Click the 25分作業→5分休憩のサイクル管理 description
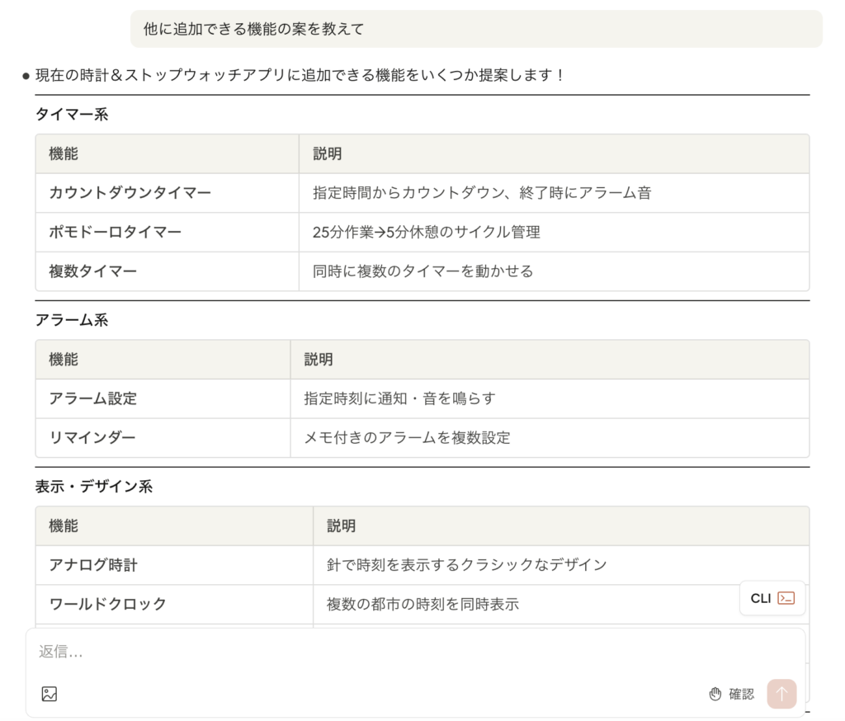This screenshot has width=845, height=721. [x=427, y=232]
